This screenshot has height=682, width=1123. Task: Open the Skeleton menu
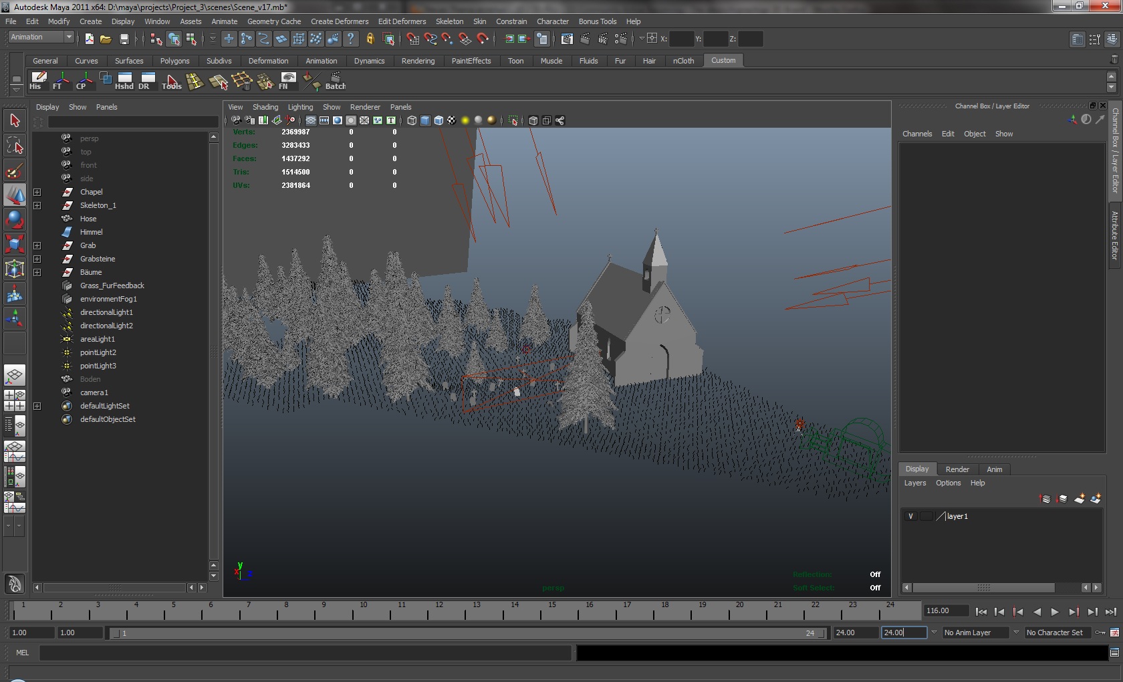click(449, 21)
